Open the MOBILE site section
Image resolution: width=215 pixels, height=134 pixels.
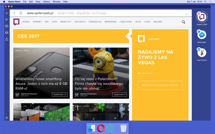26,22
